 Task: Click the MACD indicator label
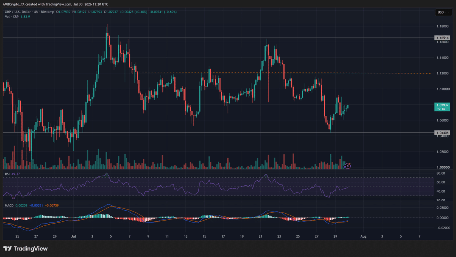[x=9, y=205]
